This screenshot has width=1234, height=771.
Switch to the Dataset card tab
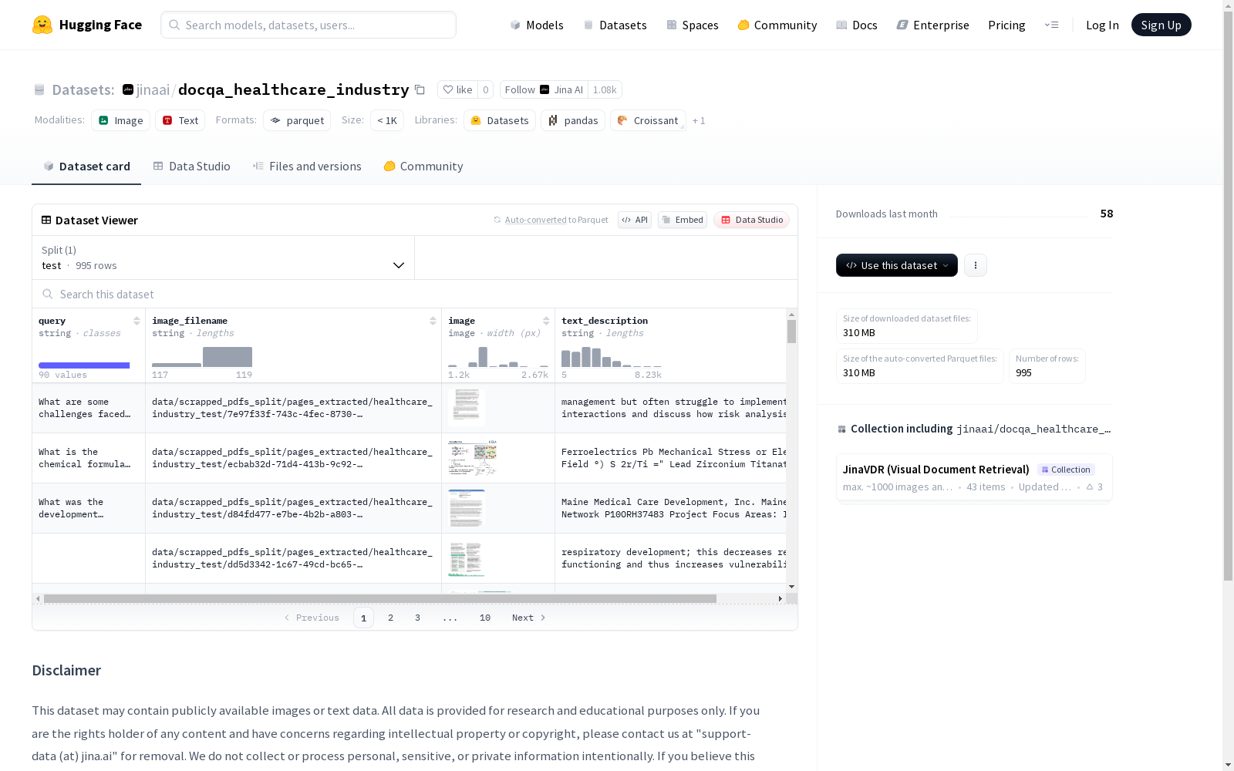click(x=86, y=167)
